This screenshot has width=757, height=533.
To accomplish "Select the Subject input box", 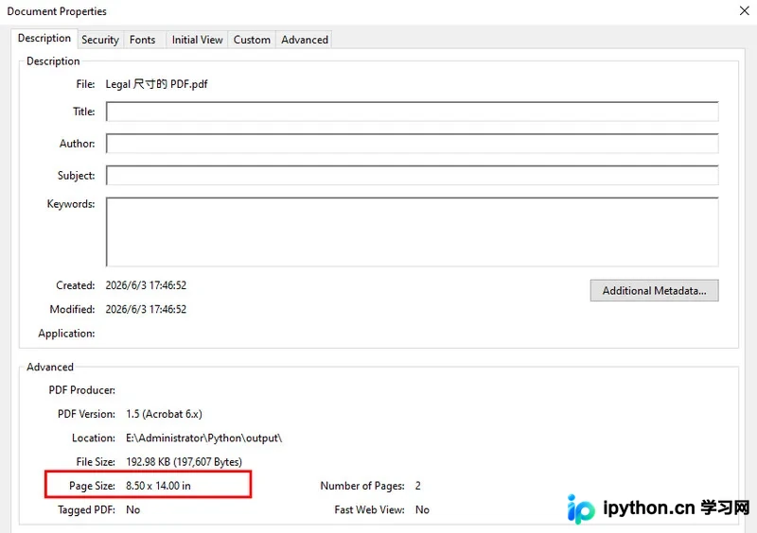I will pos(412,175).
